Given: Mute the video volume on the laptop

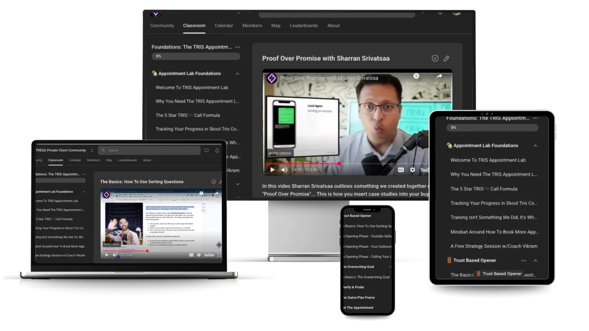Looking at the screenshot, I should 114,255.
